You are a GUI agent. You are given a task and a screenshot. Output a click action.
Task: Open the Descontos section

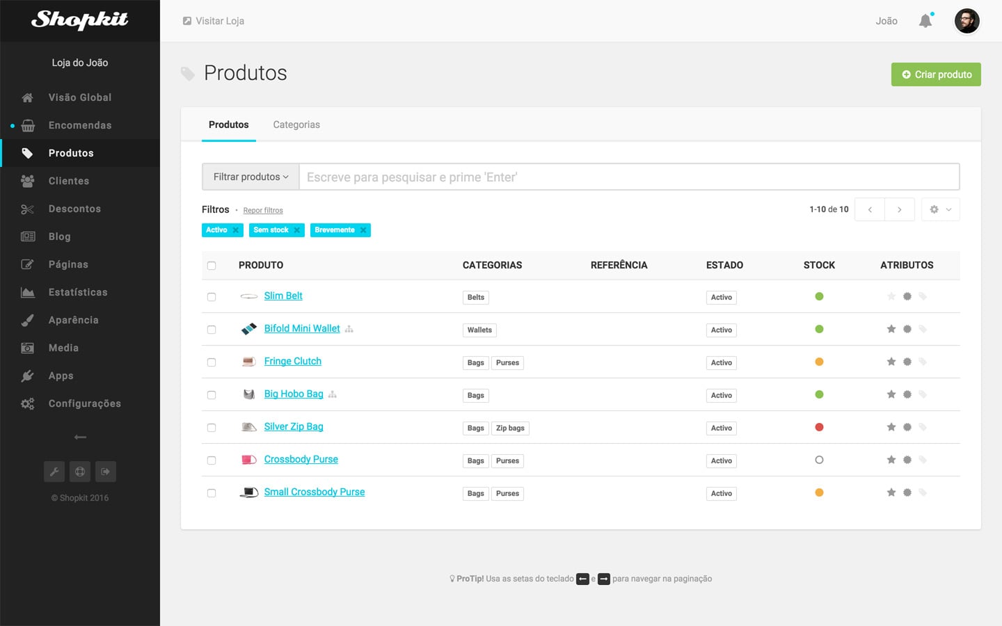(74, 209)
